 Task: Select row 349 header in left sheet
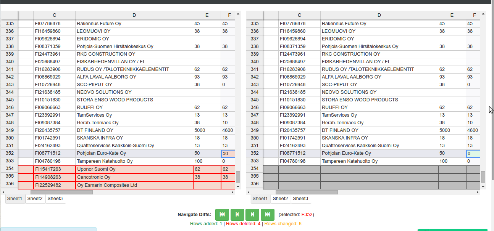click(10, 130)
